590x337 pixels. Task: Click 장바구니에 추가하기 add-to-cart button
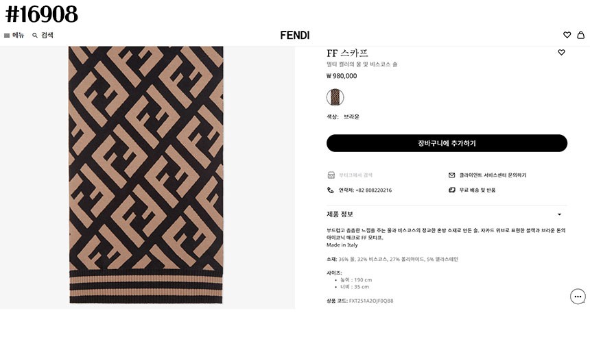click(447, 143)
